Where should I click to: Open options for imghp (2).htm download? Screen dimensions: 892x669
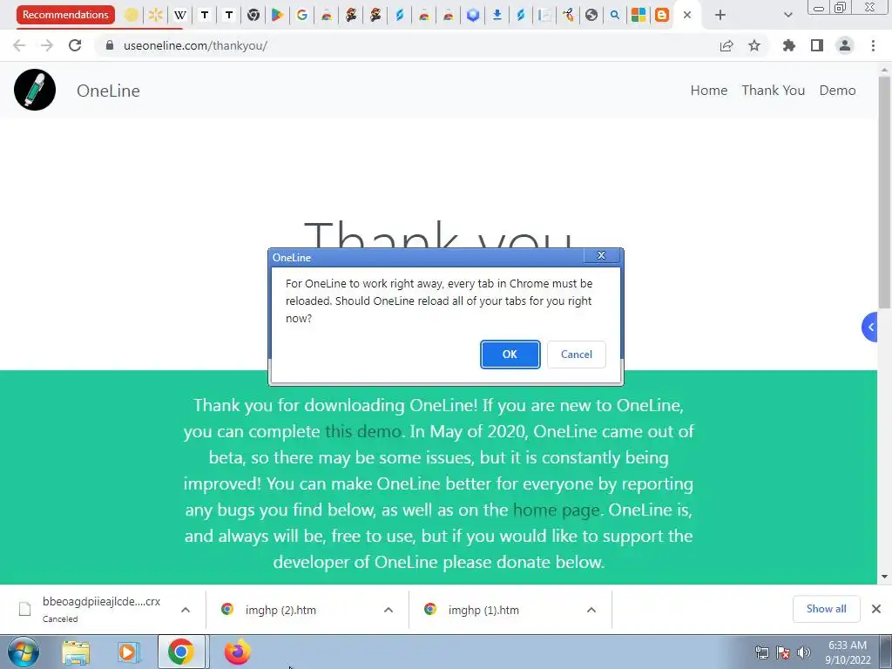tap(389, 610)
